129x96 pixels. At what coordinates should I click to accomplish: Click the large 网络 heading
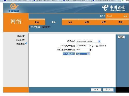[x=16, y=21]
